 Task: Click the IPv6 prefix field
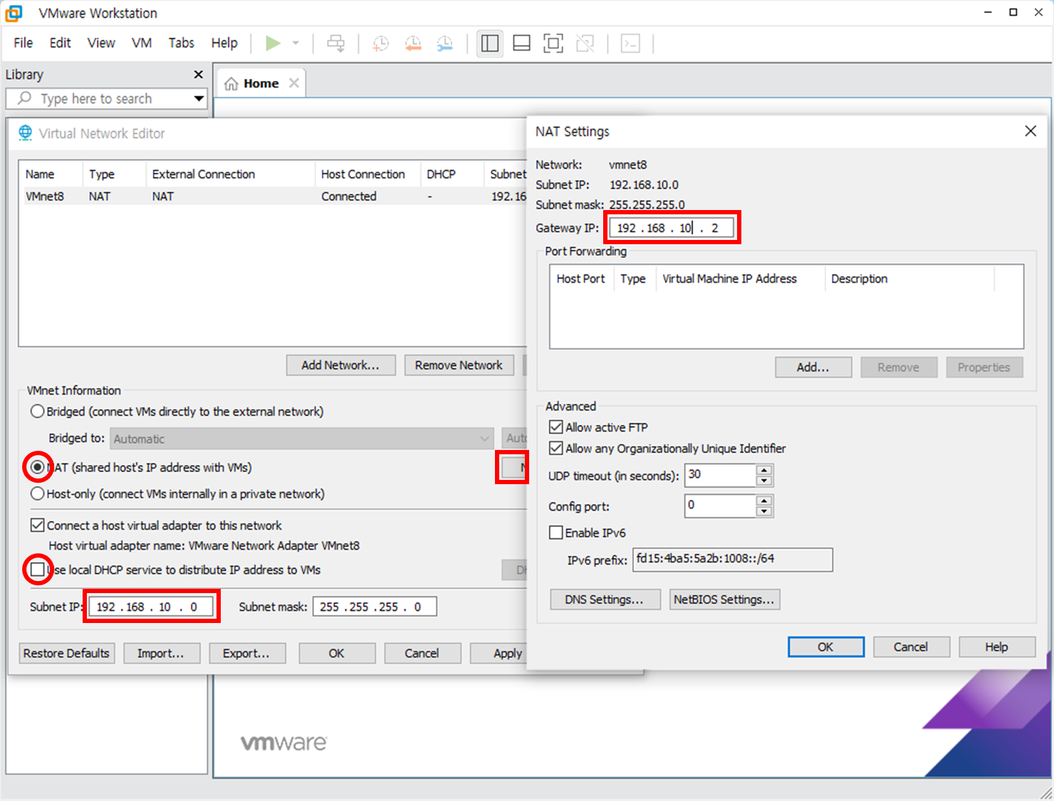(x=733, y=560)
